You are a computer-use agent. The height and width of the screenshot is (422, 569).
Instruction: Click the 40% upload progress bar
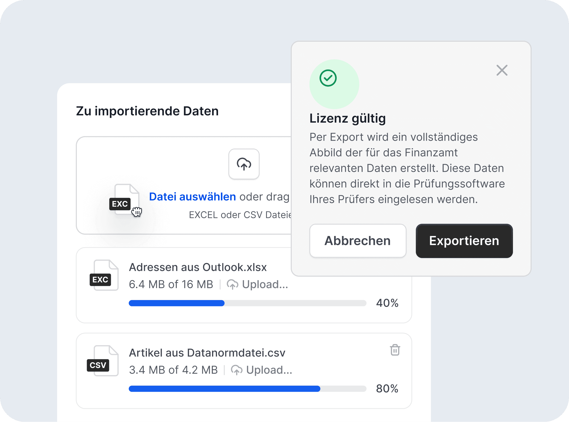[247, 303]
